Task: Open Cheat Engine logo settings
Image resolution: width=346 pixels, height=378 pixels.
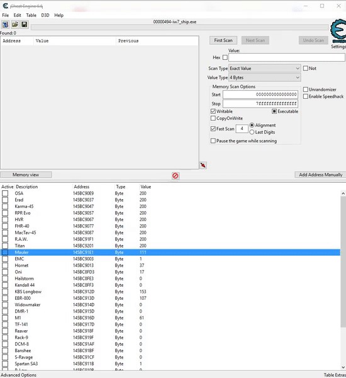Action: click(338, 31)
